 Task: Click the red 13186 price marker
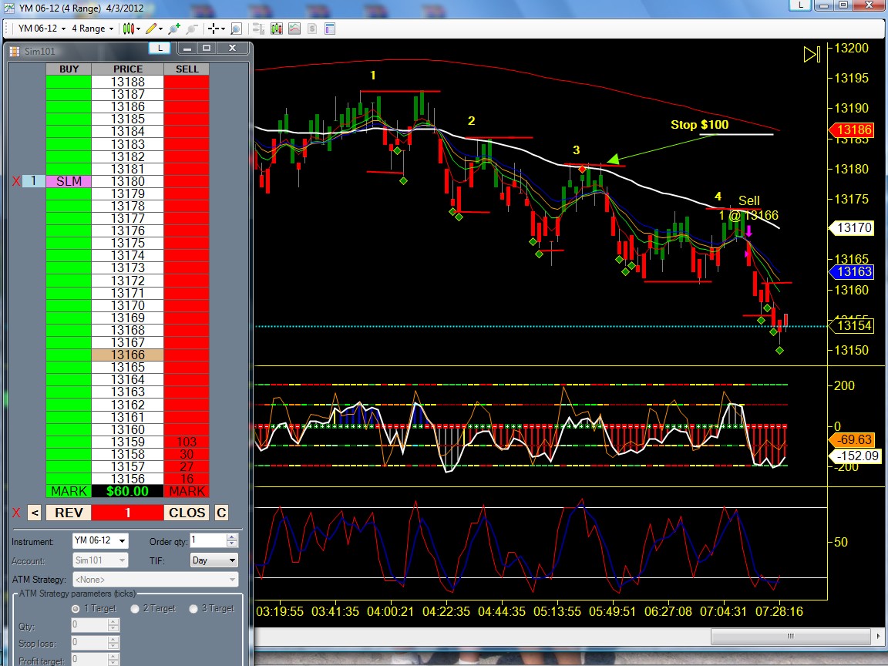click(x=853, y=129)
